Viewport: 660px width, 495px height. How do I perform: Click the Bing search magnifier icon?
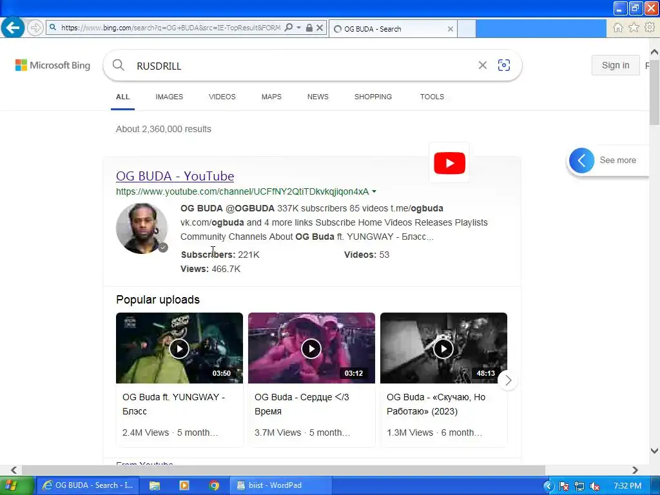click(119, 65)
